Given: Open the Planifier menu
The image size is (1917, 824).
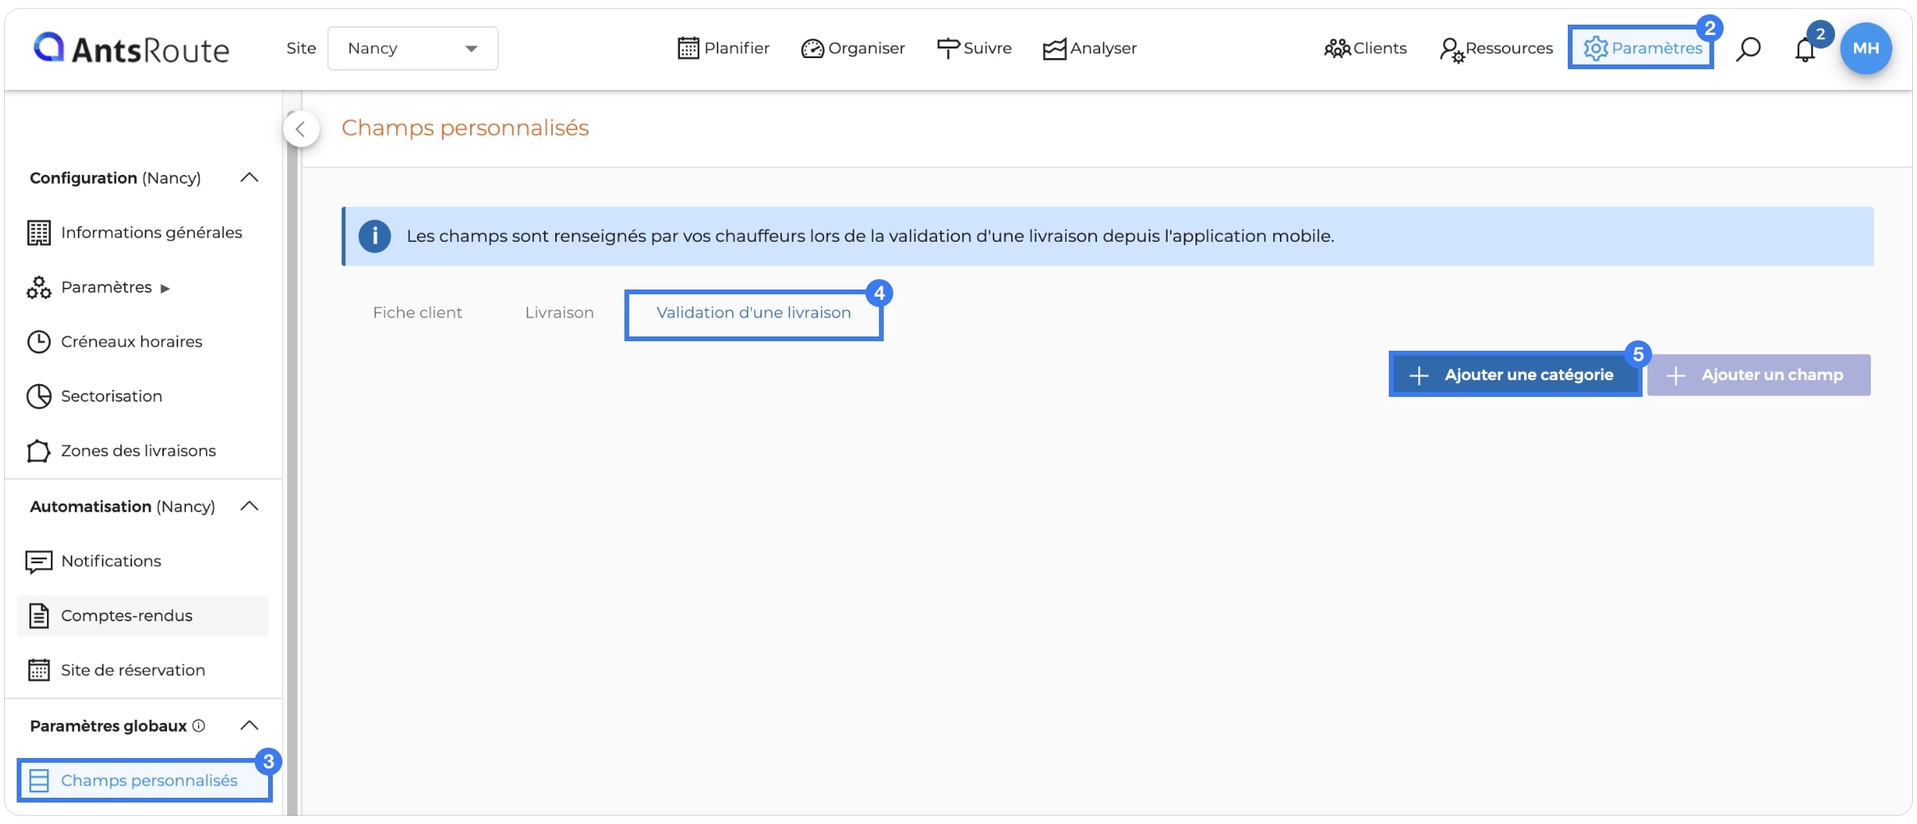Looking at the screenshot, I should click(x=724, y=49).
